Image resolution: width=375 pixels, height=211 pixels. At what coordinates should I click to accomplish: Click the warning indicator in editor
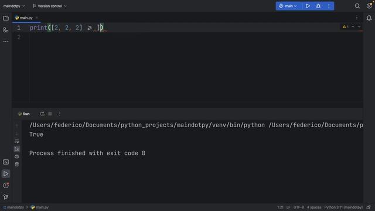tap(345, 27)
